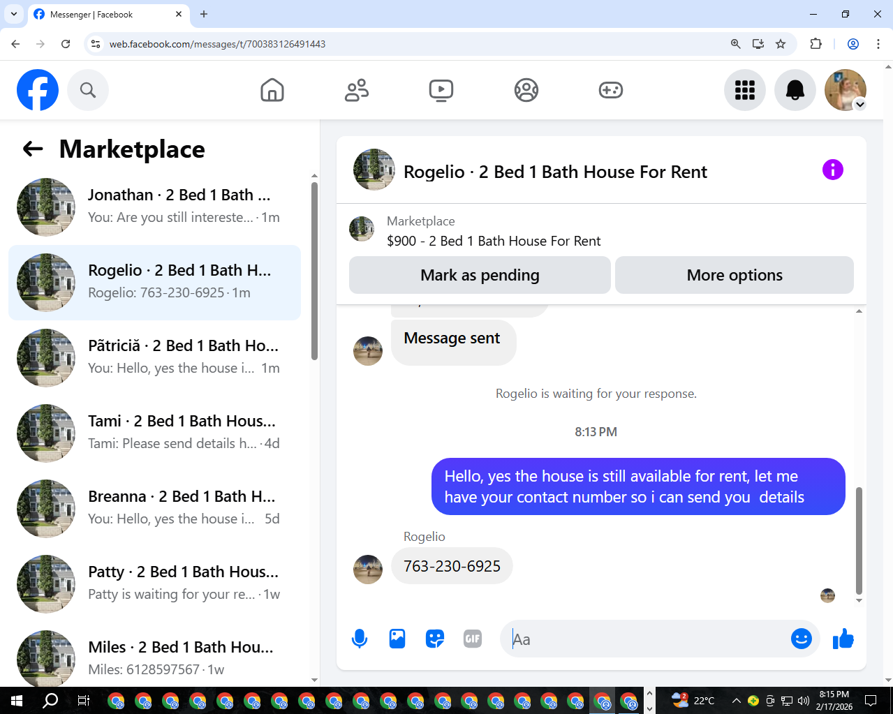Click Rogelio's avatar beside the phone number message

click(368, 569)
